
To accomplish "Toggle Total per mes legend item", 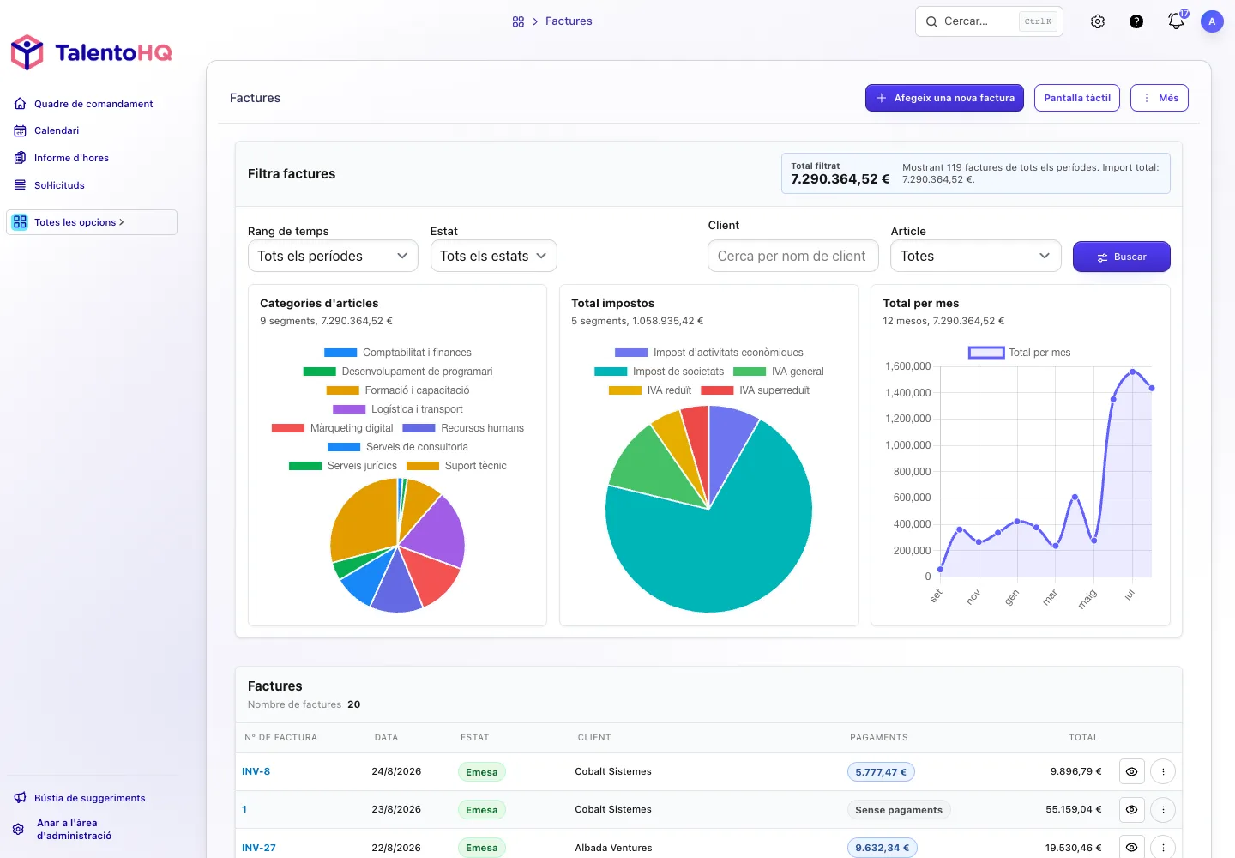I will coord(1020,353).
